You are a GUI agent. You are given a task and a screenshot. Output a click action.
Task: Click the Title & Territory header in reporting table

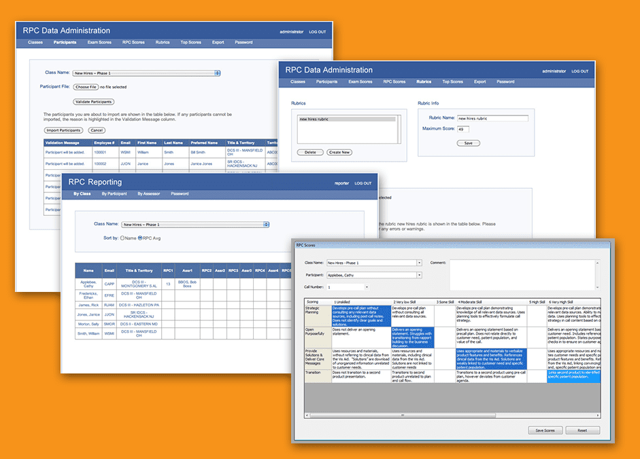pos(139,271)
